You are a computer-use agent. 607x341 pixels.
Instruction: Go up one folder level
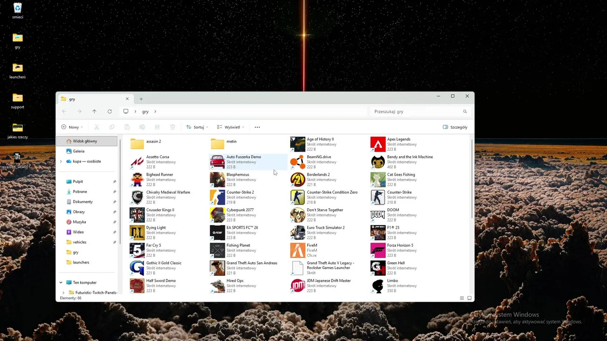click(x=94, y=112)
